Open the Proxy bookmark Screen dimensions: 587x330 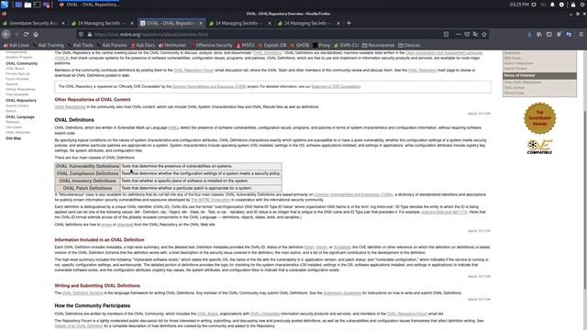[x=321, y=45]
